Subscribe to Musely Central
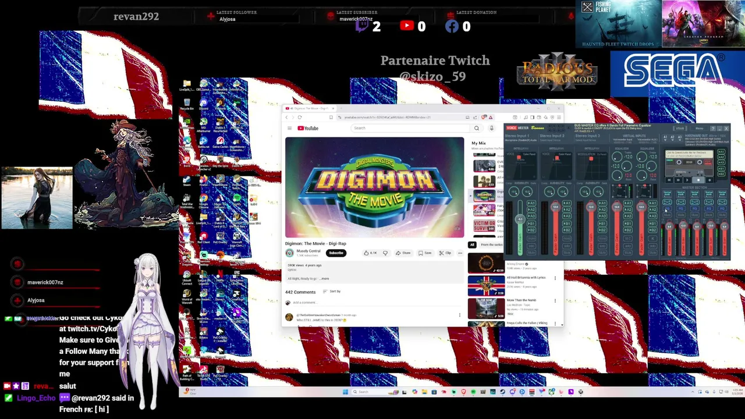The height and width of the screenshot is (419, 745). 336,253
